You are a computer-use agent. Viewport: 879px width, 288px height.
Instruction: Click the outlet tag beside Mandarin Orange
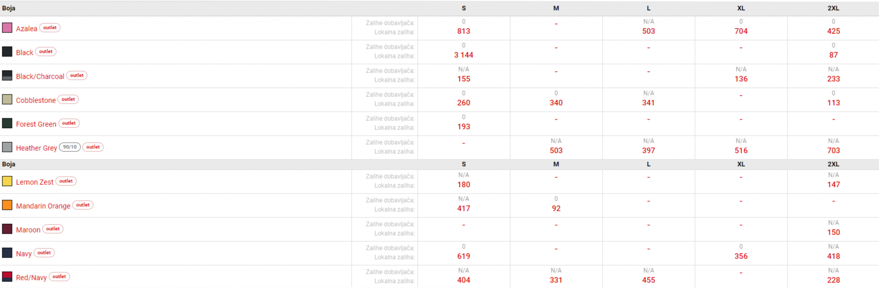[x=83, y=205]
